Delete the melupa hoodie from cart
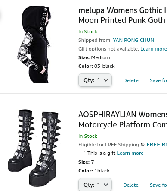167x191 pixels. pyautogui.click(x=131, y=80)
